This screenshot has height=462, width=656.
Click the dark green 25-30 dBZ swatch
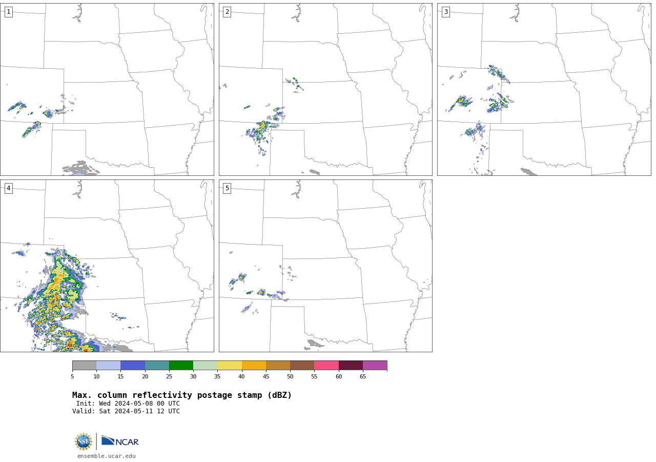point(181,366)
